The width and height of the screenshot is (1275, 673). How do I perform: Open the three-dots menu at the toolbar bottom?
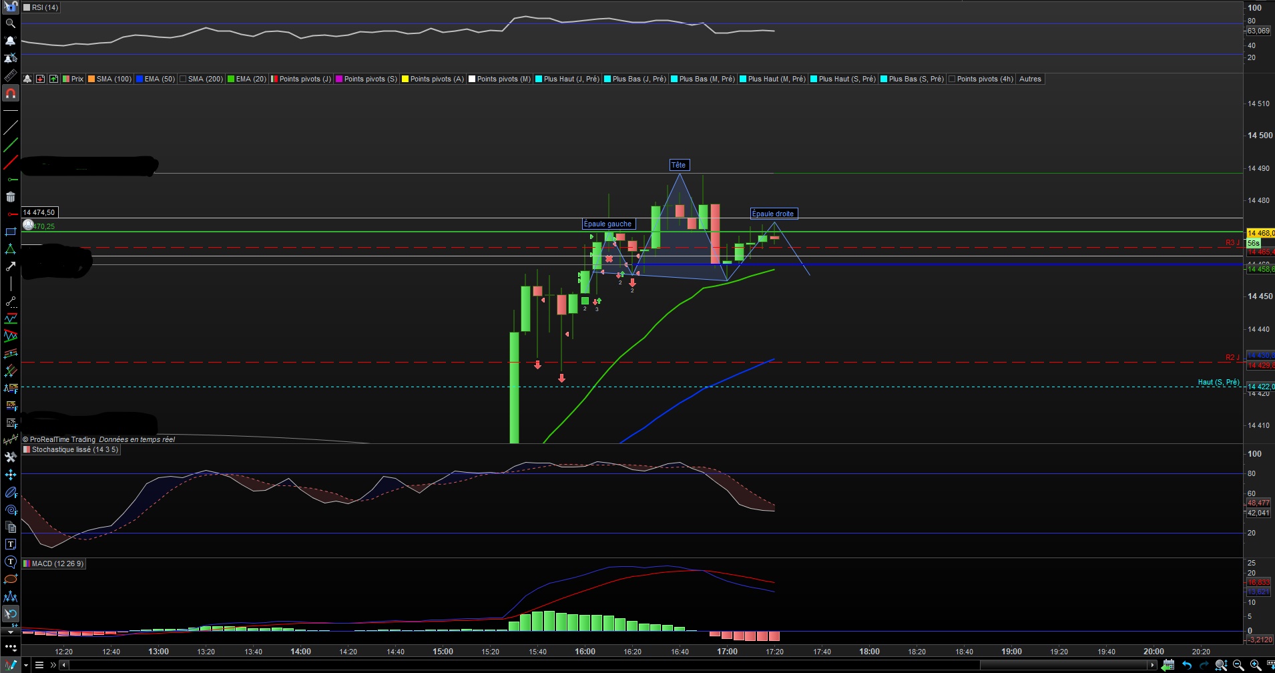(x=10, y=648)
